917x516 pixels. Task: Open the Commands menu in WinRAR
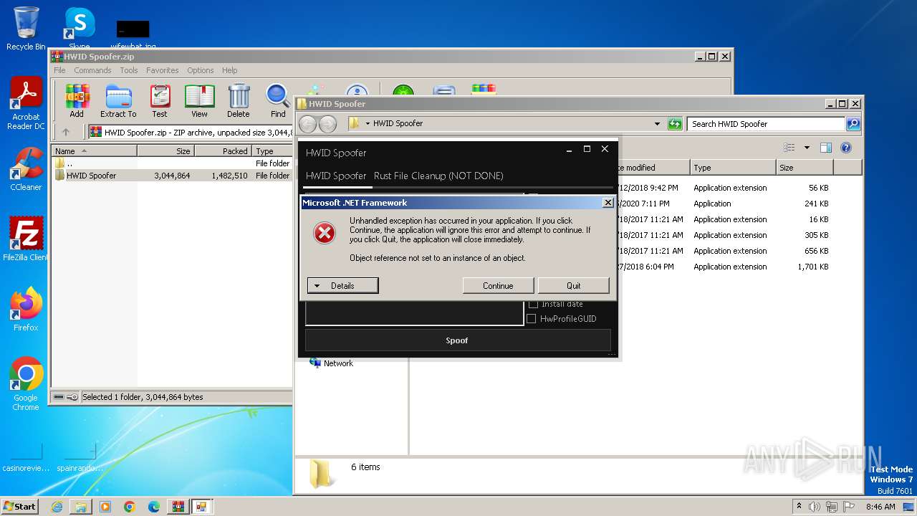tap(92, 70)
